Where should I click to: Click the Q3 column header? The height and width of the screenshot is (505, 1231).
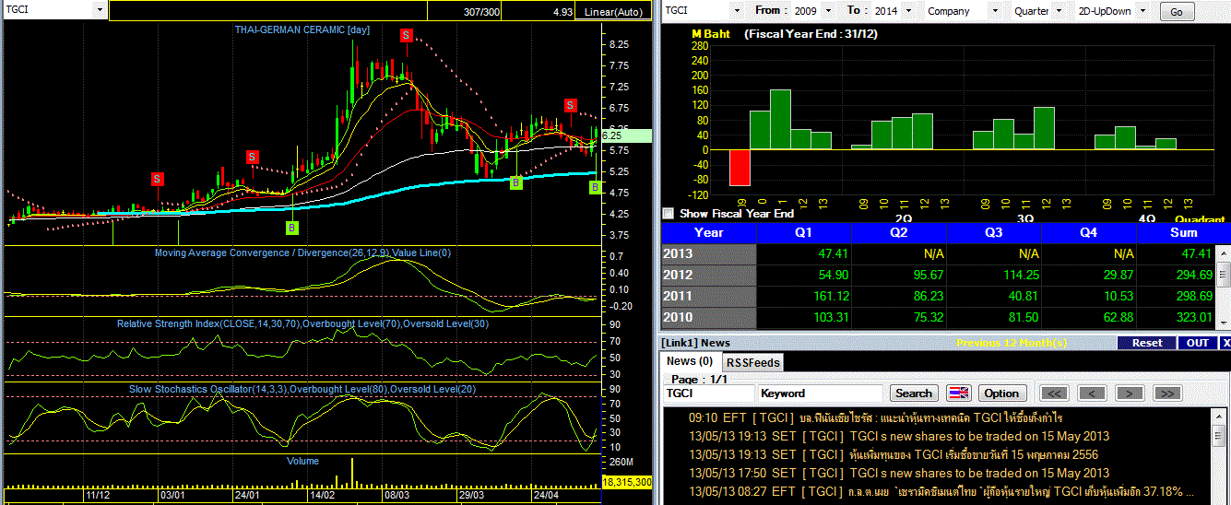pos(994,232)
